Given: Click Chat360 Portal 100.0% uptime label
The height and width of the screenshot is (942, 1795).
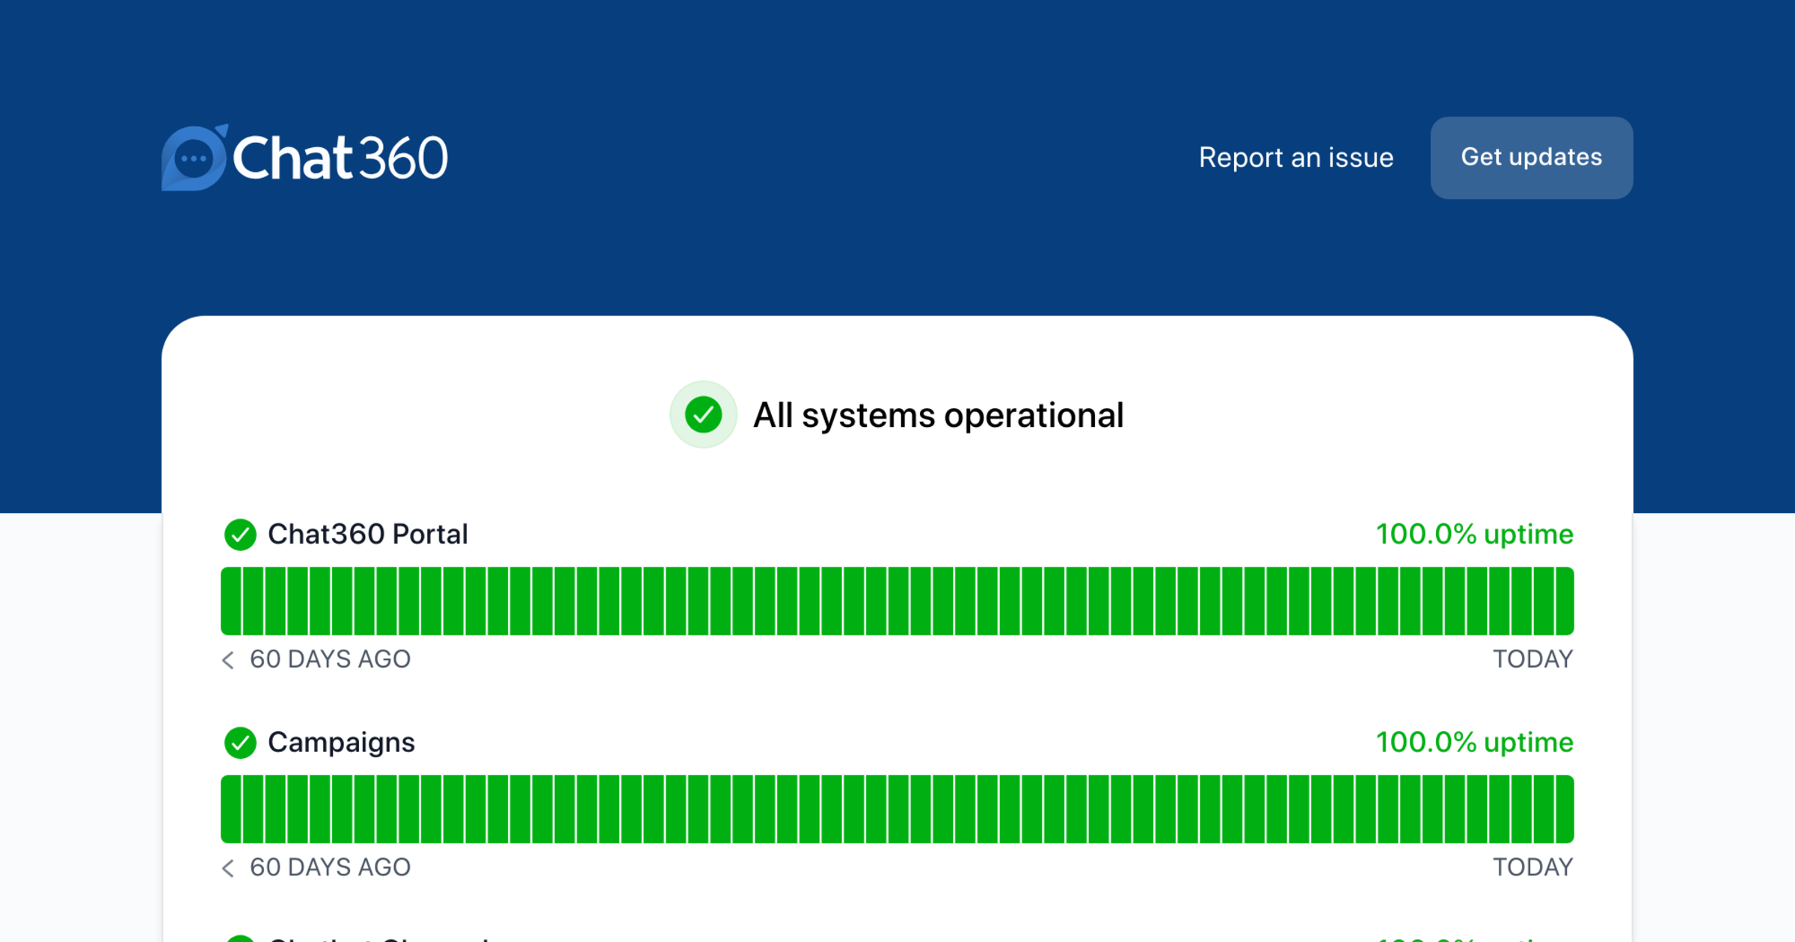Looking at the screenshot, I should pyautogui.click(x=1474, y=535).
